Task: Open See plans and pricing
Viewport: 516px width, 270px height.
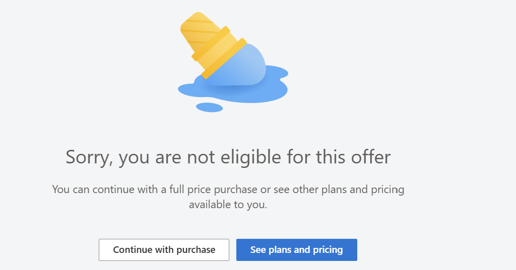Action: [x=296, y=250]
